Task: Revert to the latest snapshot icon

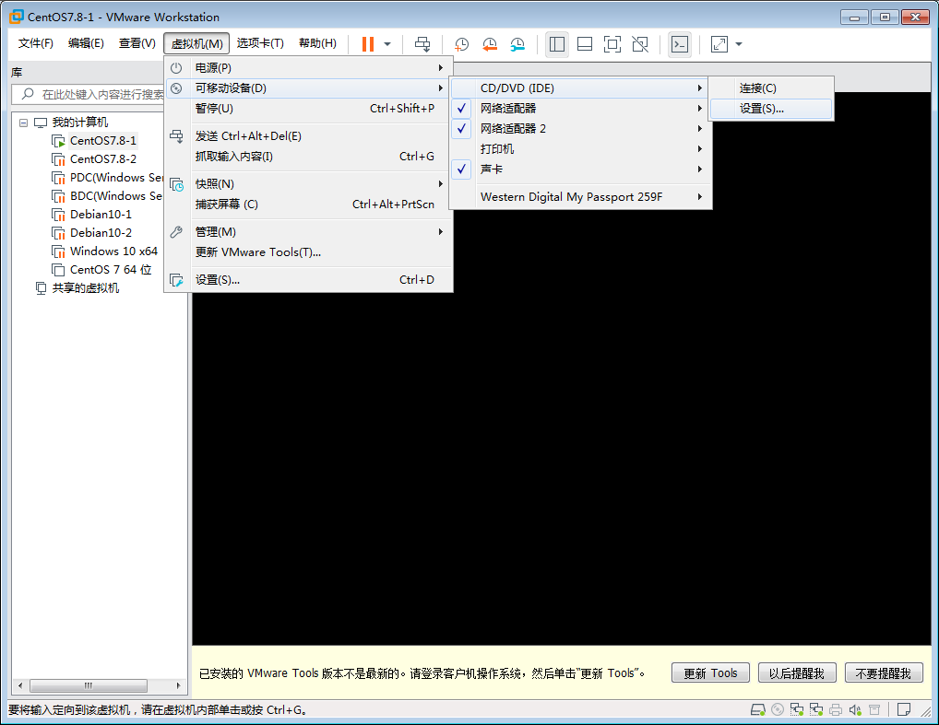Action: pos(488,44)
